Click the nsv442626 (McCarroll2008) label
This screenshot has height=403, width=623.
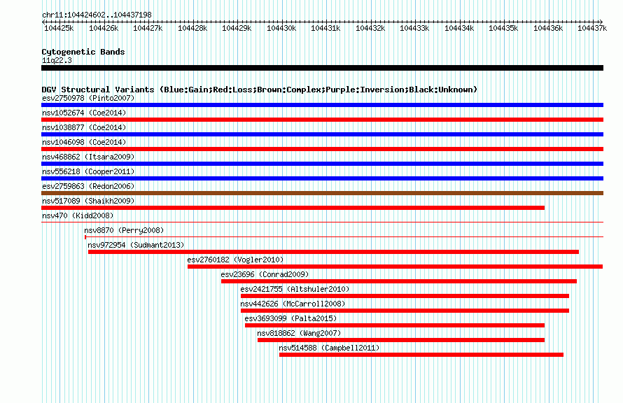tap(293, 304)
